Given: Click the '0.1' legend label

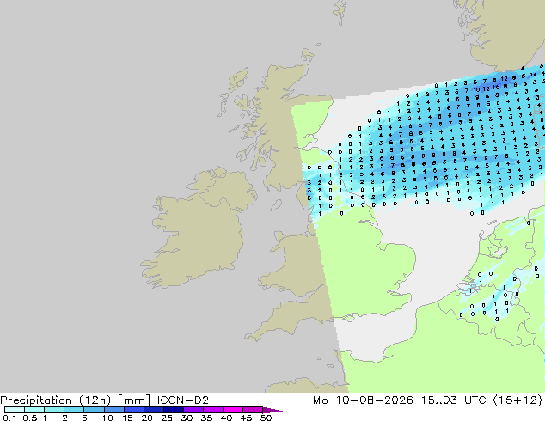Looking at the screenshot, I should click(9, 418).
